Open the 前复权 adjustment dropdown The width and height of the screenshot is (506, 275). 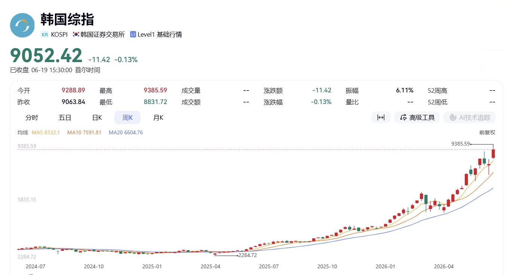[x=487, y=132]
